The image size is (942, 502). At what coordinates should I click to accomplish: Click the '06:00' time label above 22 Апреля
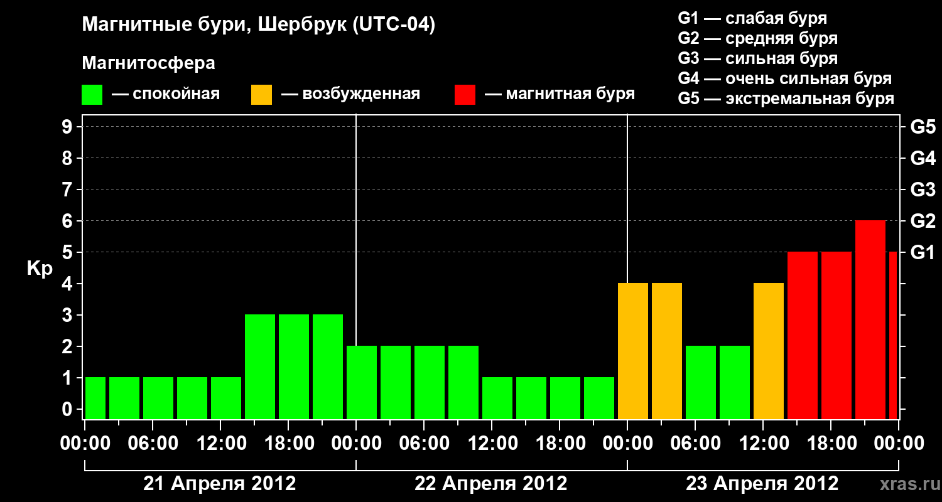424,444
